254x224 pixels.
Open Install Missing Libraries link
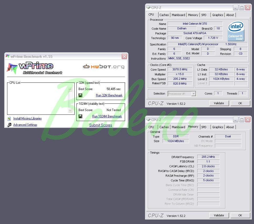tap(27, 118)
